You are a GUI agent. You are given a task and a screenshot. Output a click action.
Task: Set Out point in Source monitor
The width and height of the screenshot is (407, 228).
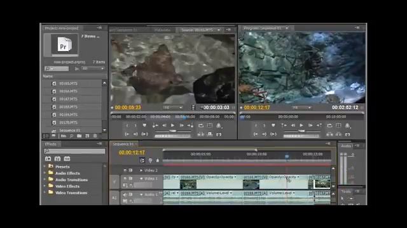tap(135, 125)
